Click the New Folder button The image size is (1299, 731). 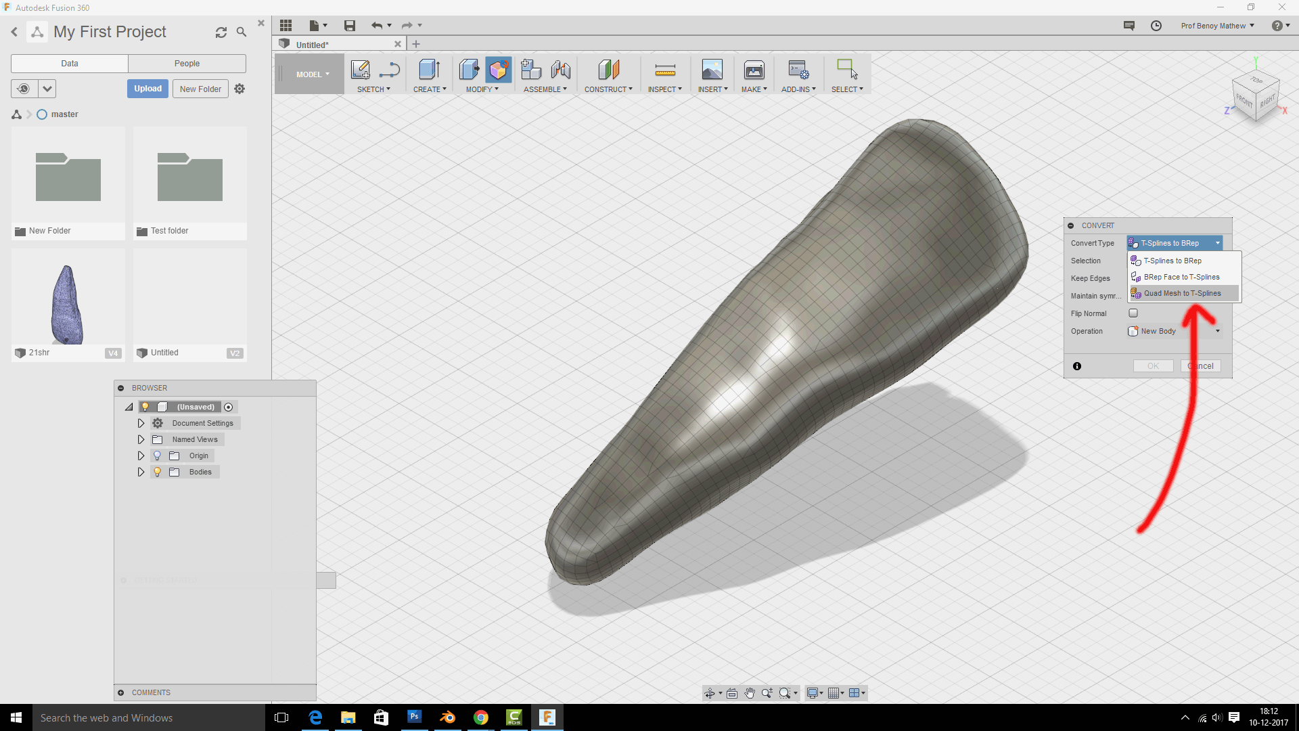pos(200,89)
